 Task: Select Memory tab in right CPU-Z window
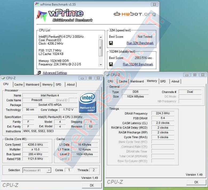pos(152,81)
